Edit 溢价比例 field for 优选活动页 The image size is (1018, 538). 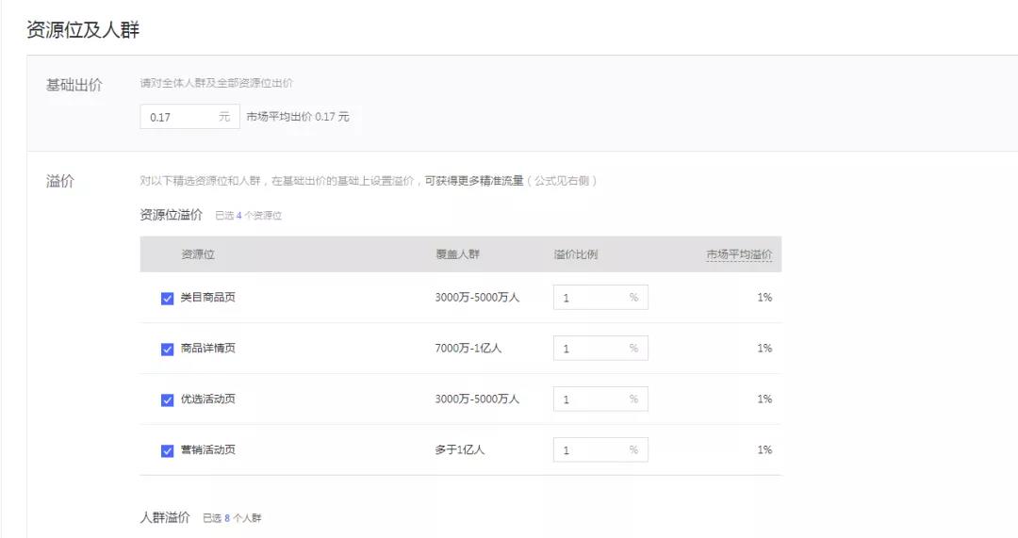coord(600,399)
